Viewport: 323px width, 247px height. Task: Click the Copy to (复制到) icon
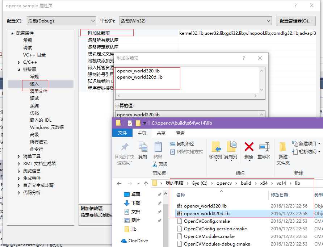point(231,147)
